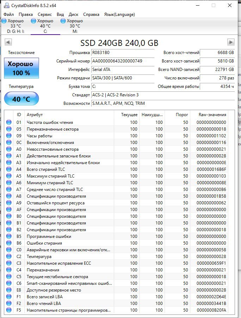Open the Язык(Language) menu
Image resolution: width=241 pixels, height=318 pixels.
pyautogui.click(x=119, y=14)
